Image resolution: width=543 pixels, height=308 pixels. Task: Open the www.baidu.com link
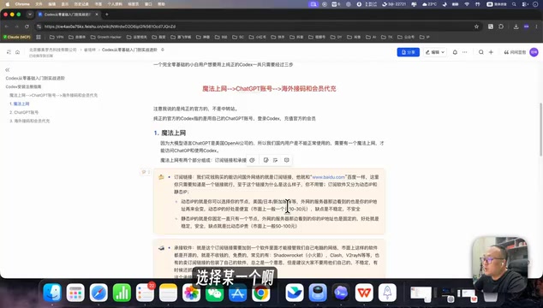pyautogui.click(x=328, y=177)
